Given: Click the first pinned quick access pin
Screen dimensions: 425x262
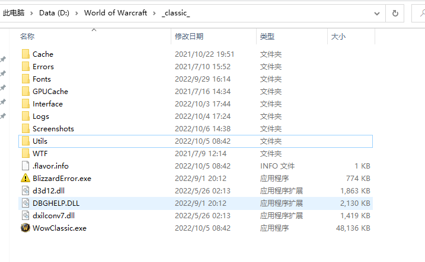Looking at the screenshot, I should point(3,60).
